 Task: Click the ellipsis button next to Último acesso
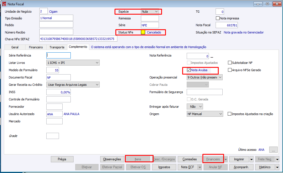click(273, 150)
